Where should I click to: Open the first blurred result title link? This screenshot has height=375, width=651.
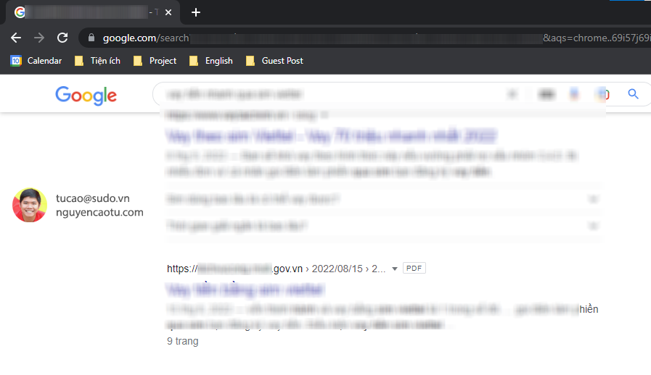point(332,135)
